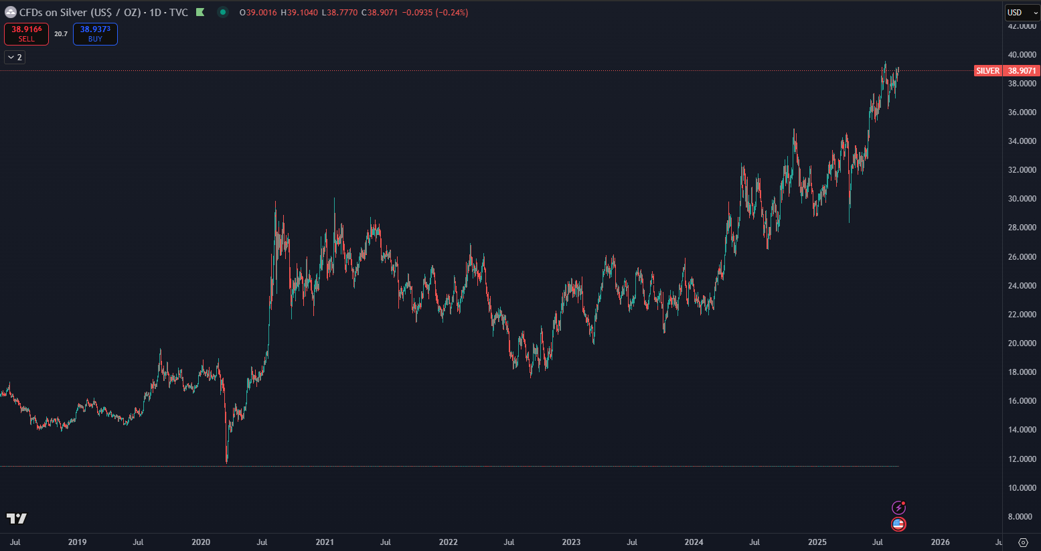
Task: Click the 40.0000 level on price scale
Action: pos(1022,55)
